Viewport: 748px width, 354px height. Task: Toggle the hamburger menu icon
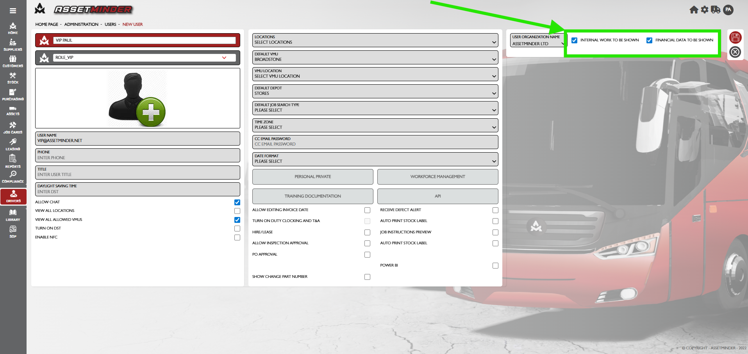click(x=13, y=11)
